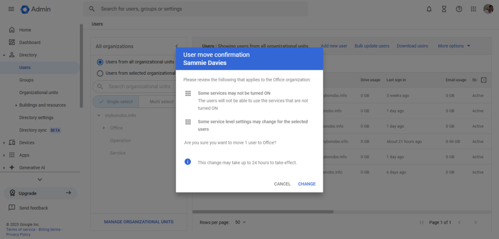The width and height of the screenshot is (499, 239).
Task: Open the Privacy Policy link
Action: coord(18,235)
